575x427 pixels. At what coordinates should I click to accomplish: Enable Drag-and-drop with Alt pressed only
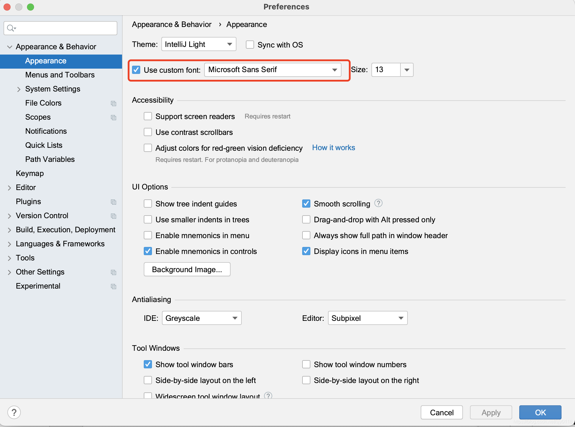306,219
